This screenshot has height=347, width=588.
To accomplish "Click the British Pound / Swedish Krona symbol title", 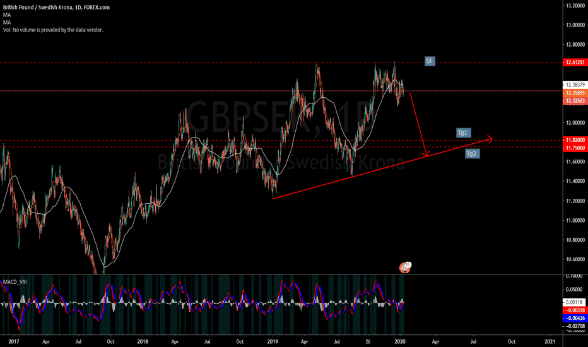I will click(x=56, y=8).
